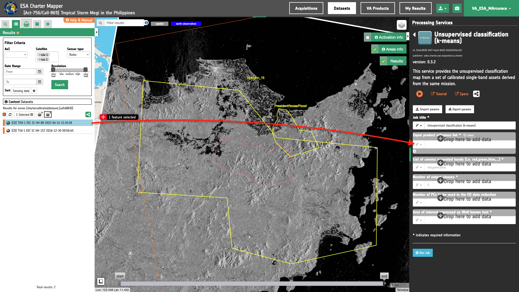The width and height of the screenshot is (519, 292).
Task: Click the map filter search magnifier icon
Action: coord(100,23)
